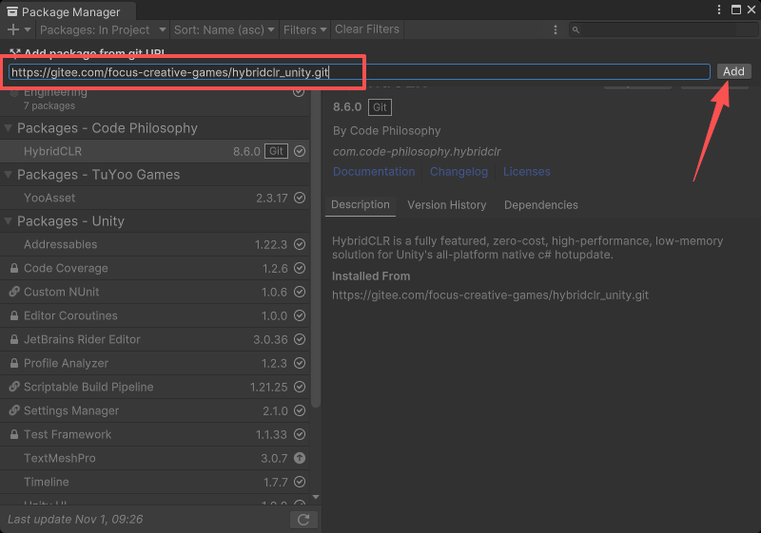This screenshot has height=533, width=761.
Task: Open the Packages: In Project dropdown
Action: (103, 29)
